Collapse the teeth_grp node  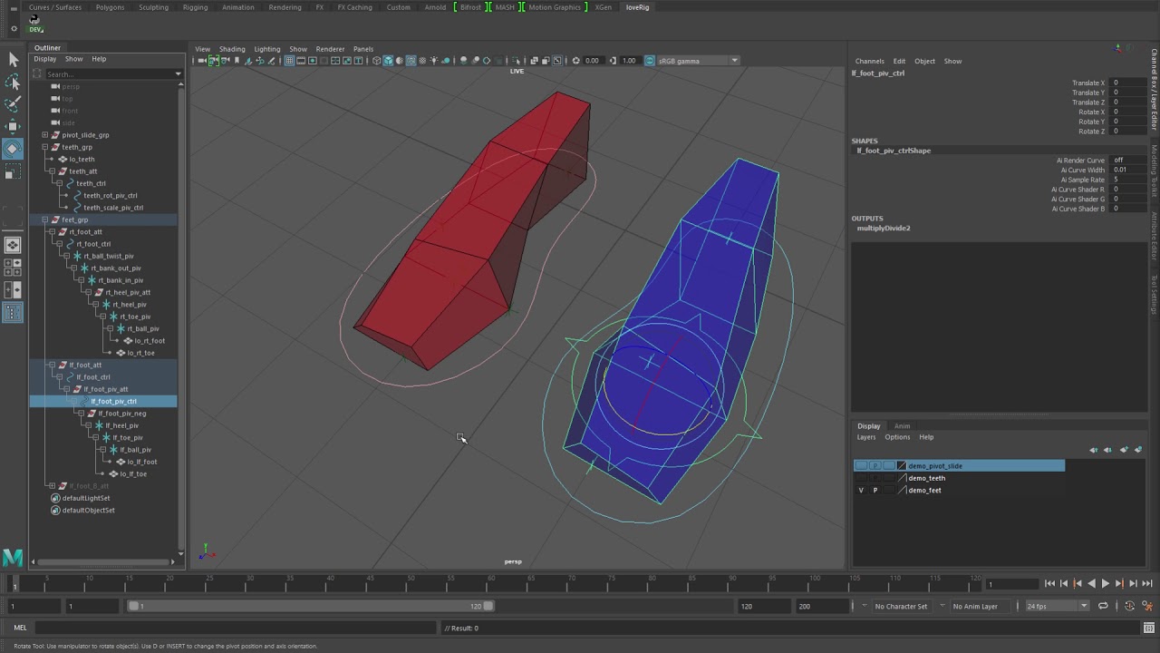[x=44, y=147]
